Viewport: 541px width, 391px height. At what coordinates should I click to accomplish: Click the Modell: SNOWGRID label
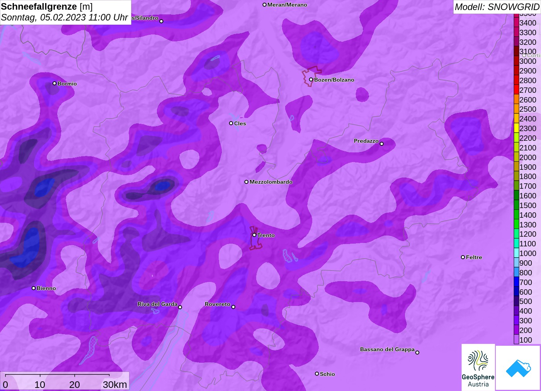497,7
